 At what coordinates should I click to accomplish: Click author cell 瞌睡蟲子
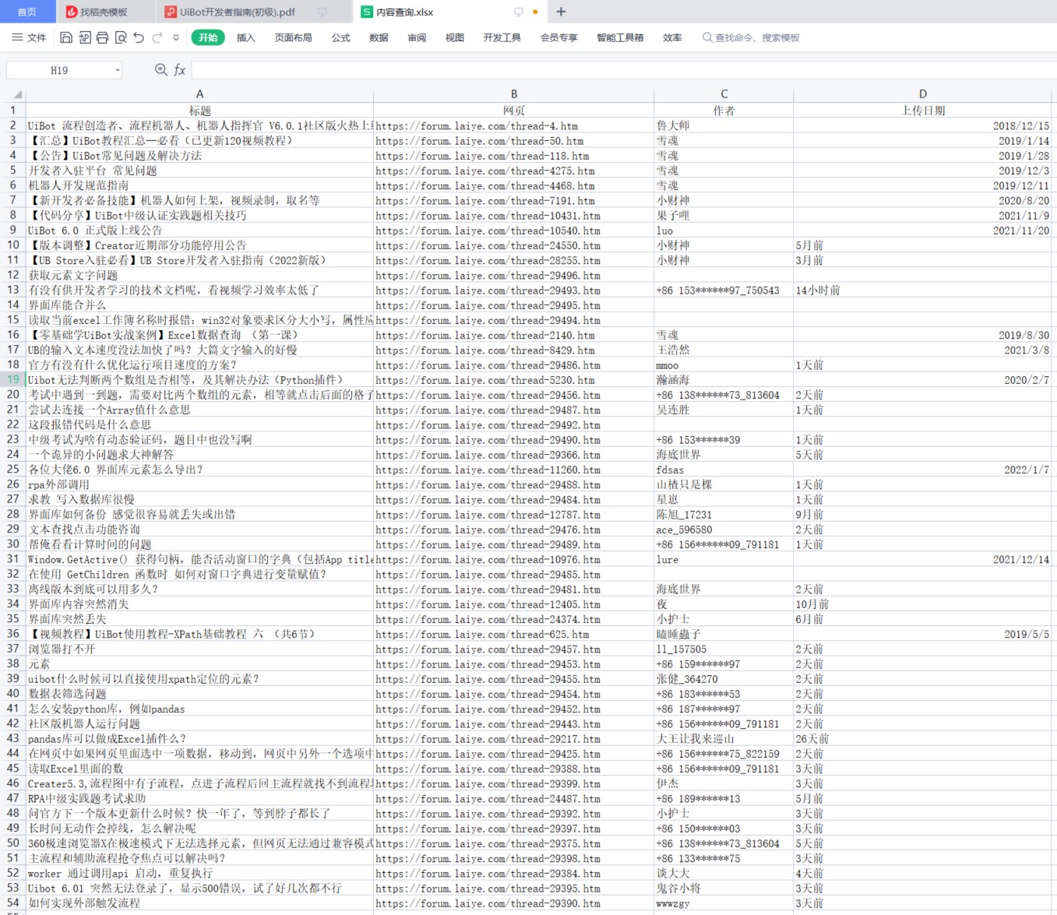click(724, 634)
